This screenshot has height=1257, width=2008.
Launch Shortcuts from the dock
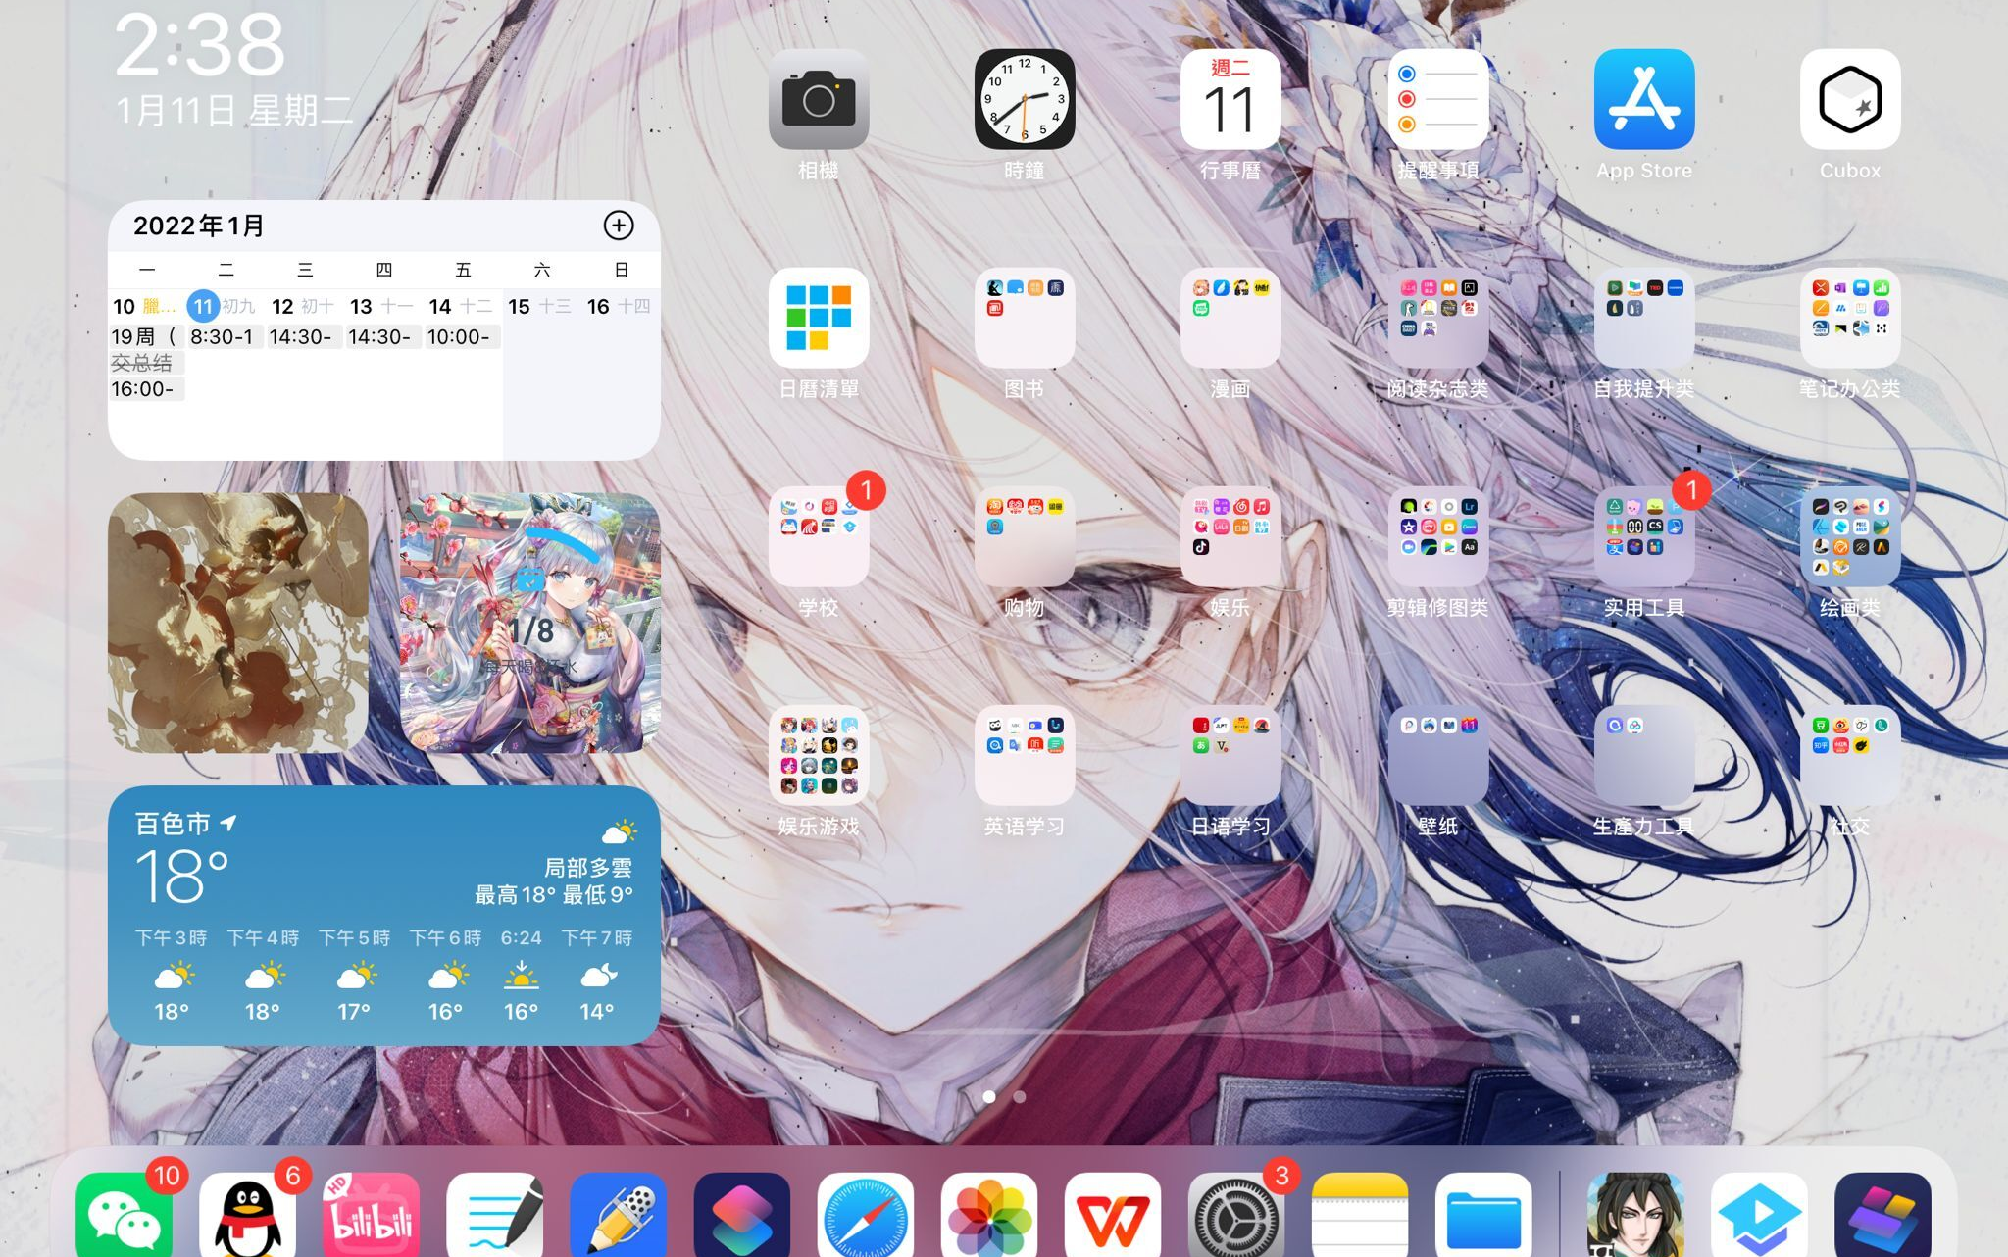coord(742,1216)
